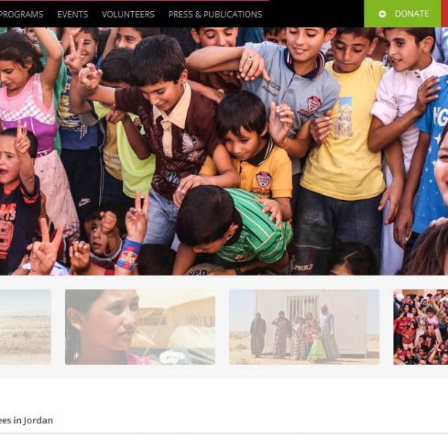Open the VOLUNTEERS navigation item
This screenshot has width=448, height=448.
[128, 14]
